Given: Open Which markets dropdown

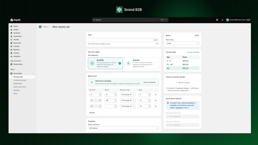Looking at the screenshot, I should [x=123, y=128].
